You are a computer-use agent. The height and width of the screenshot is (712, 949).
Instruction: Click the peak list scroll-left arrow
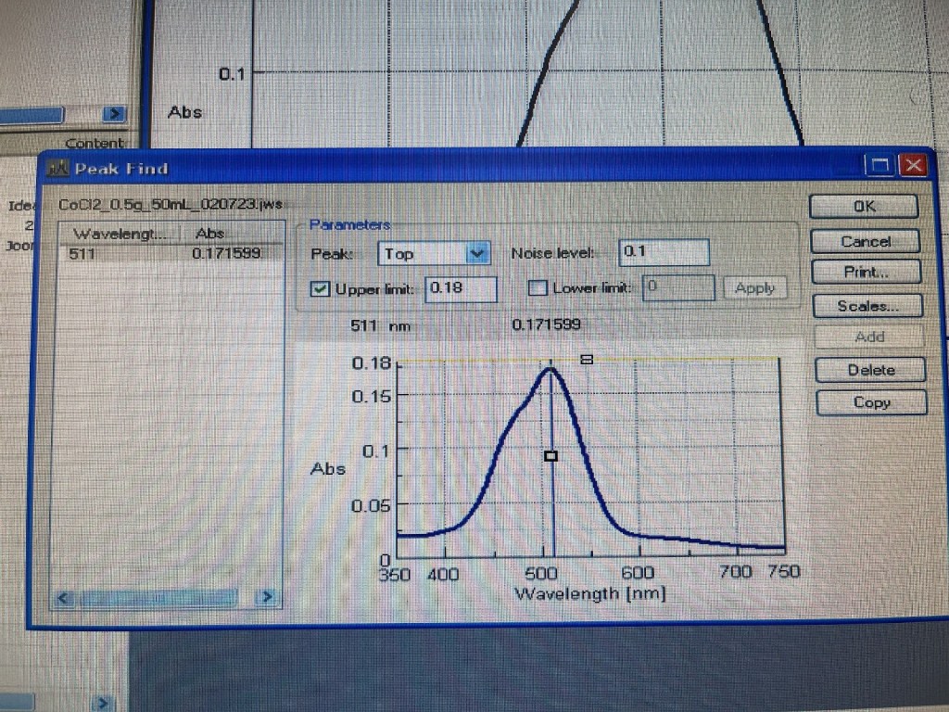[x=65, y=598]
